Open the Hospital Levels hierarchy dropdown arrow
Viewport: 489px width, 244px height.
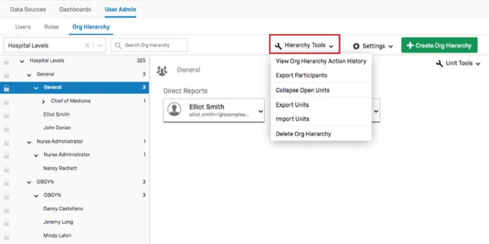tap(100, 45)
